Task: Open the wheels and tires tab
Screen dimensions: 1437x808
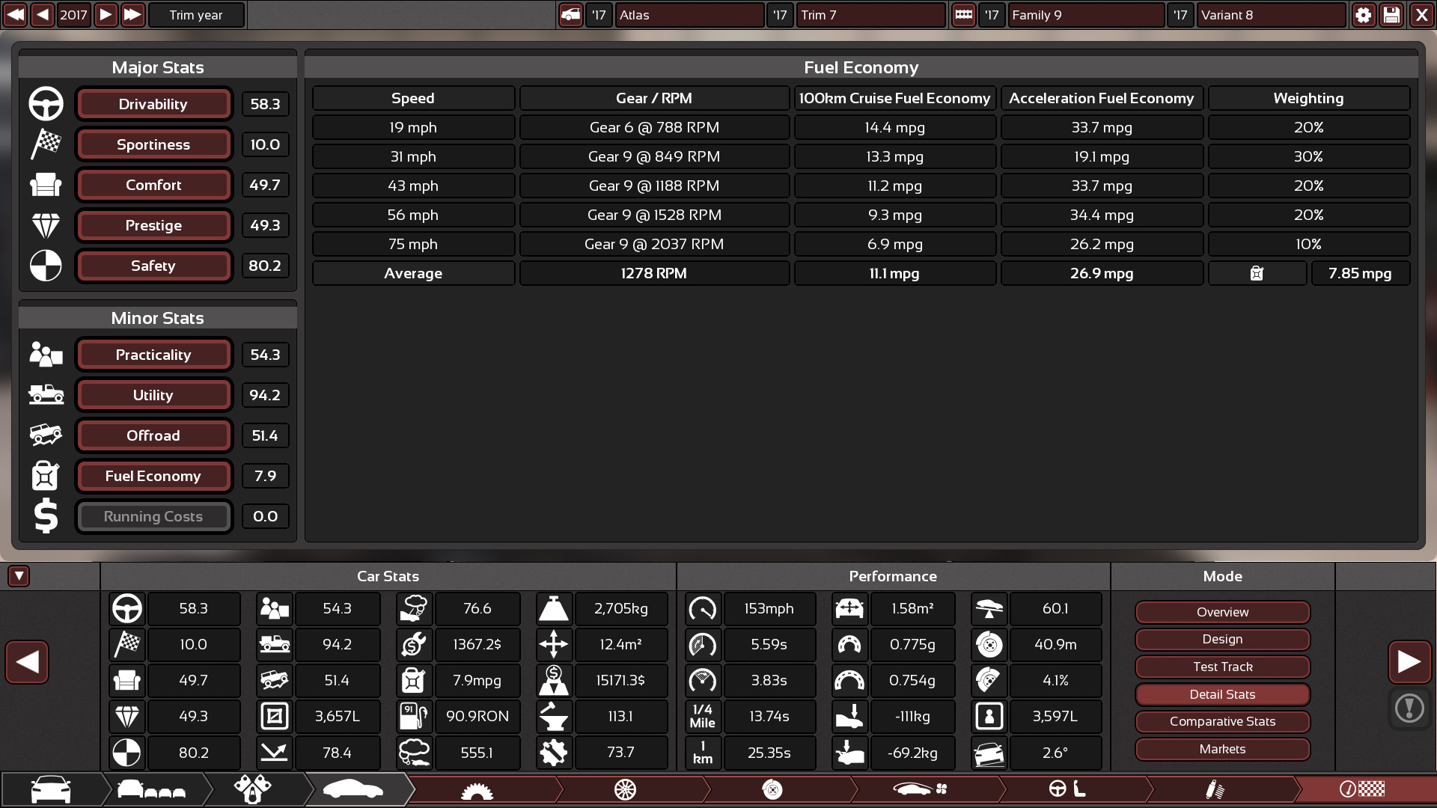Action: pyautogui.click(x=625, y=790)
